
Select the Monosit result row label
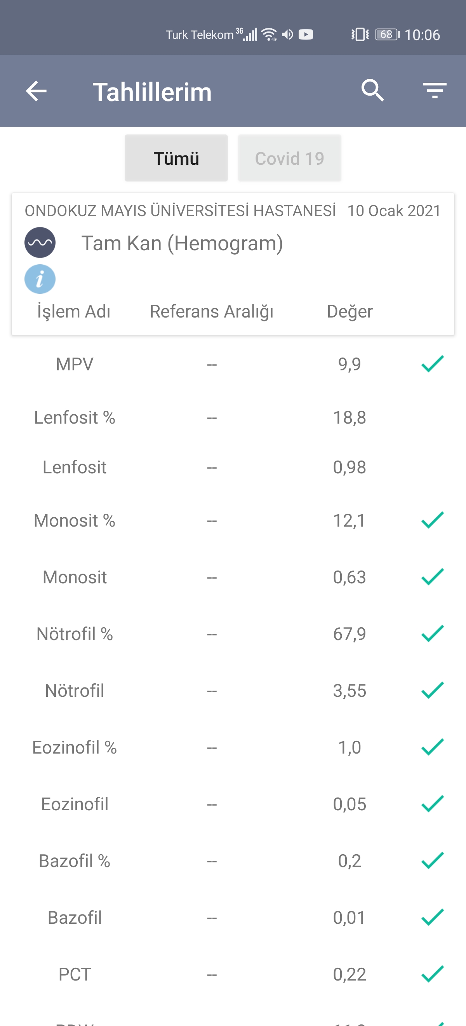pos(75,577)
